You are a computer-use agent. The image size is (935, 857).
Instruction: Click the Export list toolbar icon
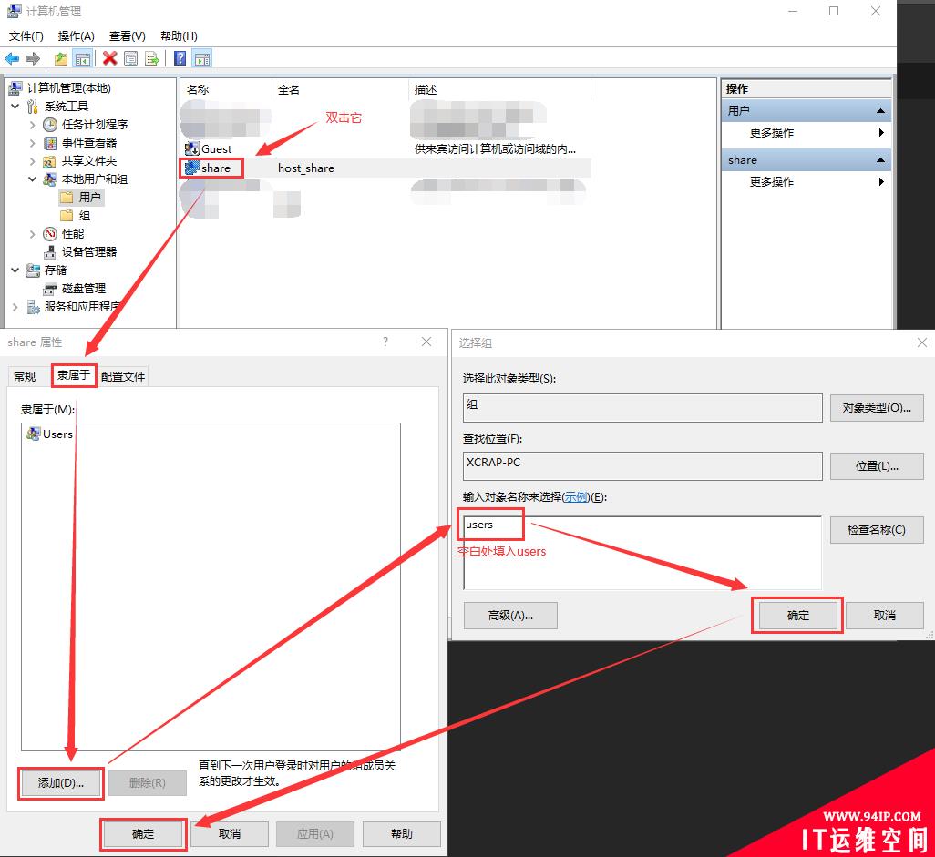[152, 58]
